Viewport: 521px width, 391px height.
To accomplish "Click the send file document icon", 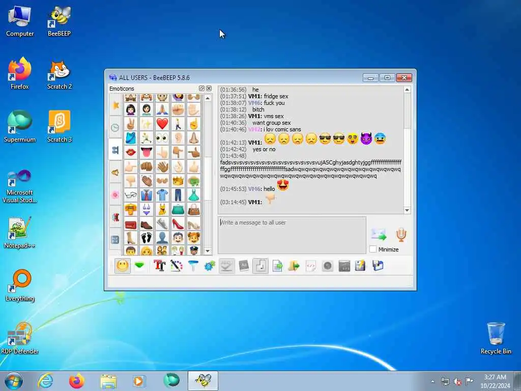I will click(277, 266).
